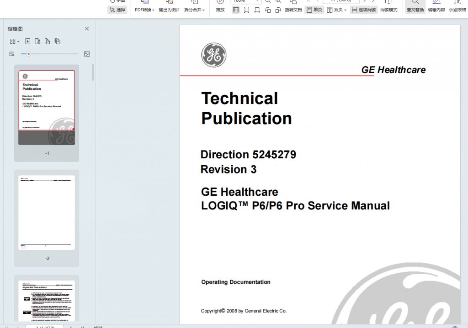Click 识别表格 recognize table

click(457, 10)
